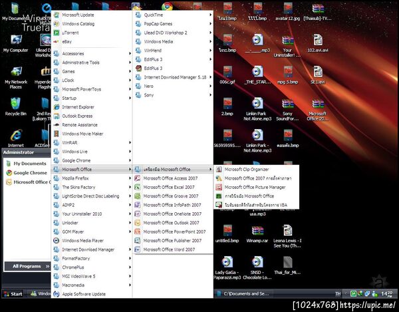The width and height of the screenshot is (399, 312).
Task: Open the Thai_for_Mi... desktop file icon
Action: point(287,265)
